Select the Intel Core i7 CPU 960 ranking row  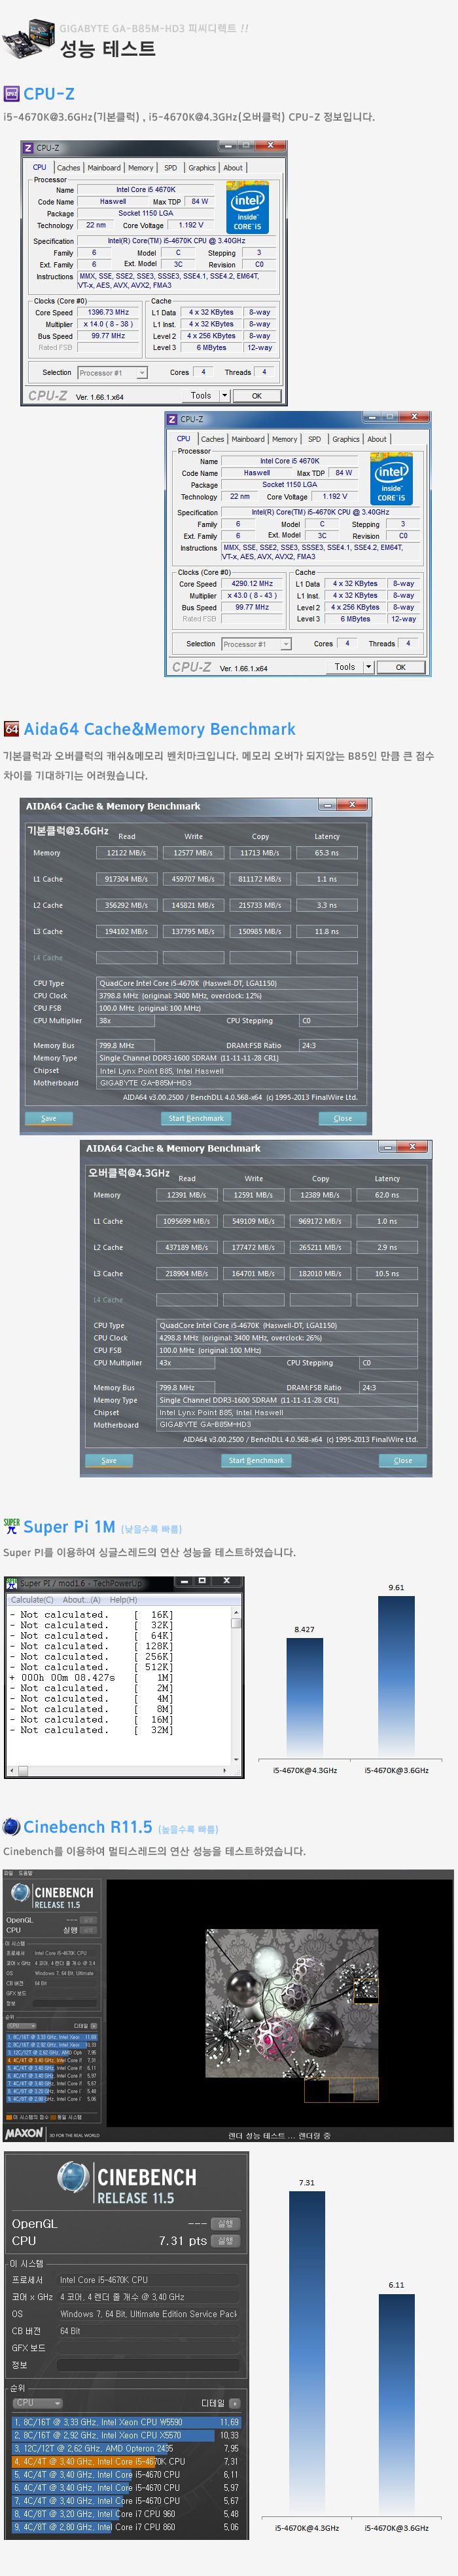126,2513
